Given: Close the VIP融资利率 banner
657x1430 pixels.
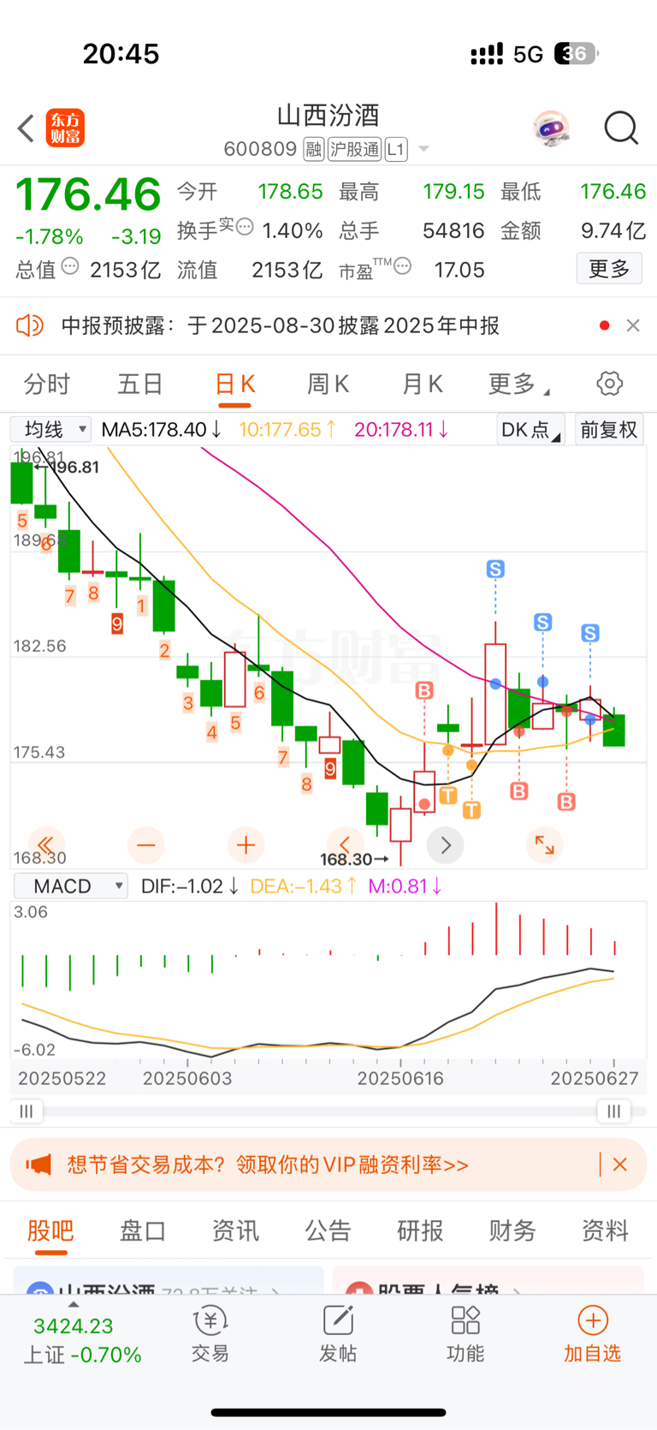Looking at the screenshot, I should coord(620,1165).
